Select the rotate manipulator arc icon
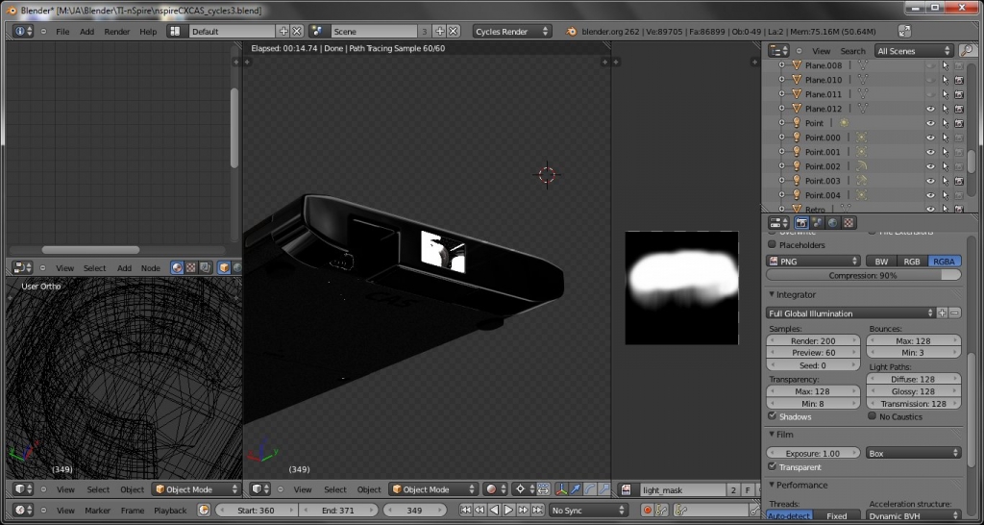 coord(590,489)
